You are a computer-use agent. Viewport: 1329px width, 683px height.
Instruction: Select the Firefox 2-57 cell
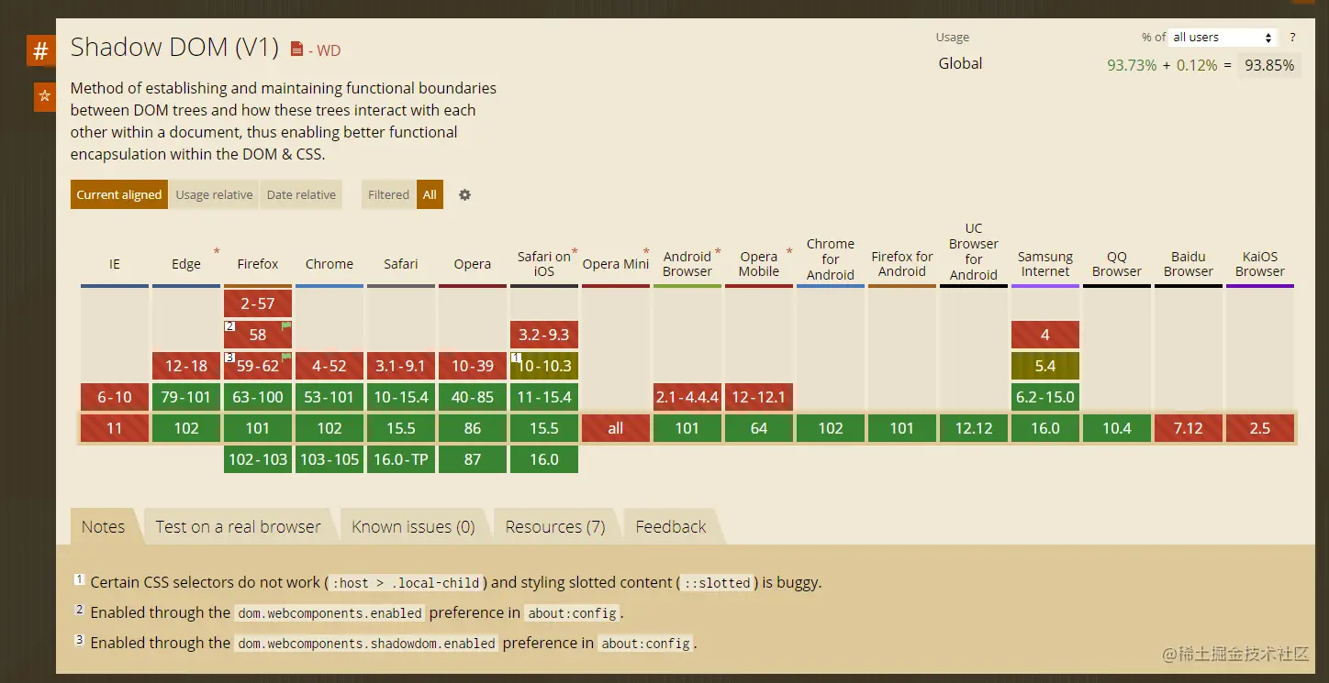pos(258,303)
